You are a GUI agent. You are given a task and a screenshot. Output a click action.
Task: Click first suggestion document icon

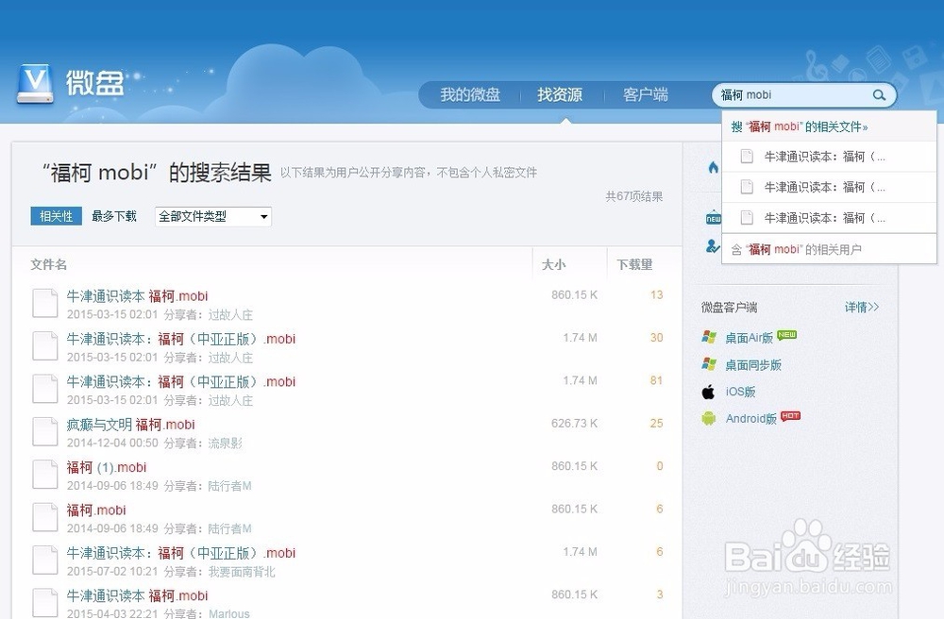pyautogui.click(x=747, y=157)
